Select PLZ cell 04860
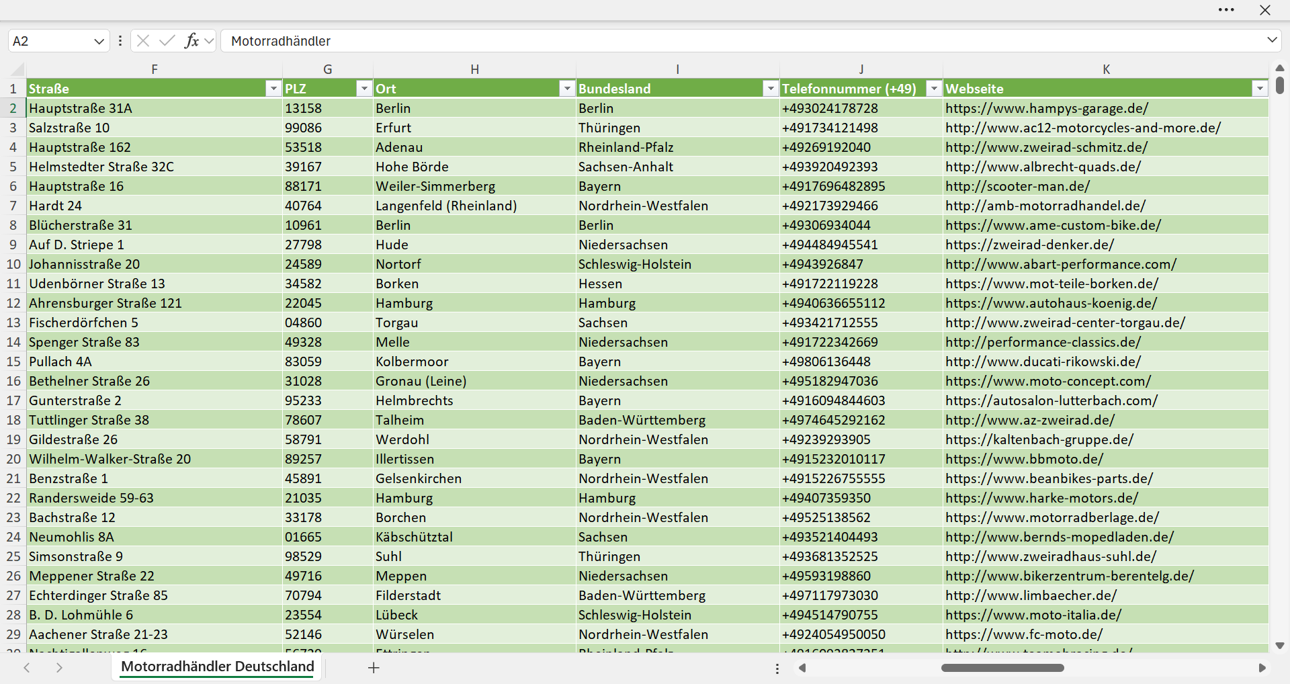 [328, 323]
